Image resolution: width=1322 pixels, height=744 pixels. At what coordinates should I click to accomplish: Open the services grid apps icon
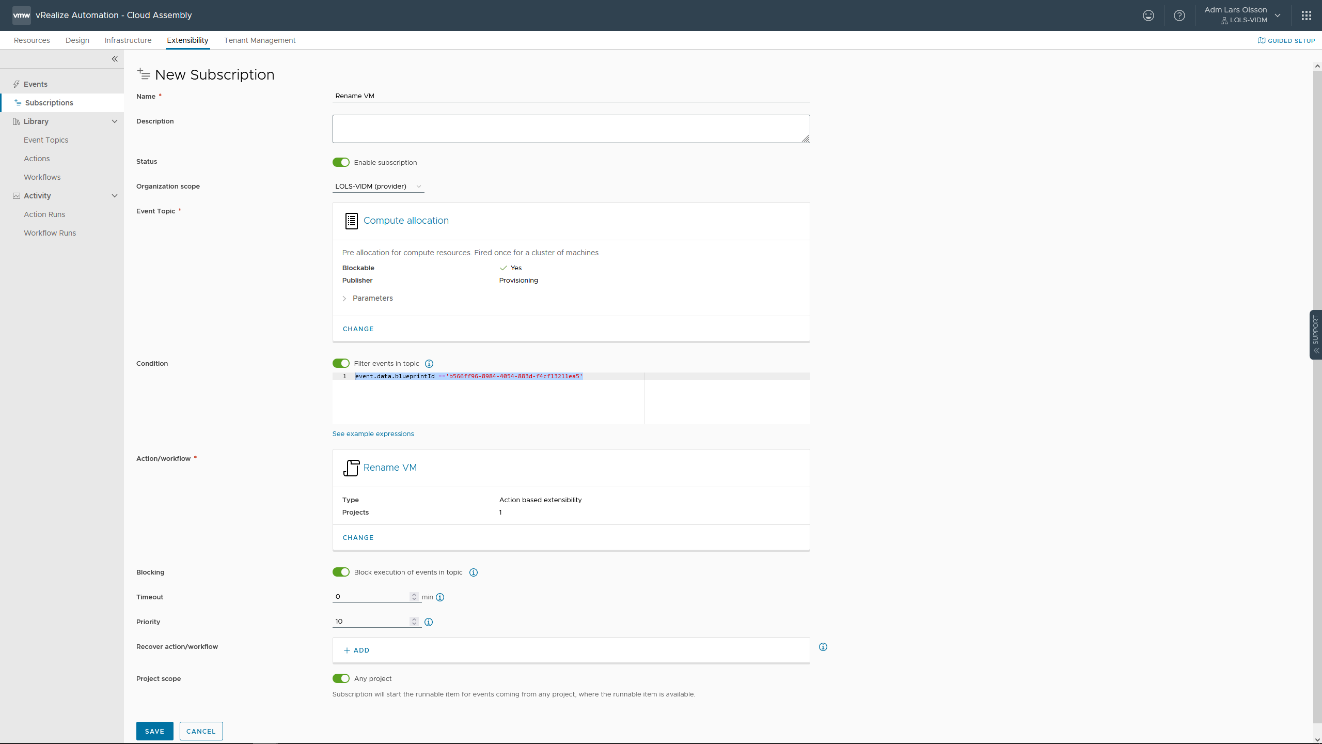(1307, 16)
